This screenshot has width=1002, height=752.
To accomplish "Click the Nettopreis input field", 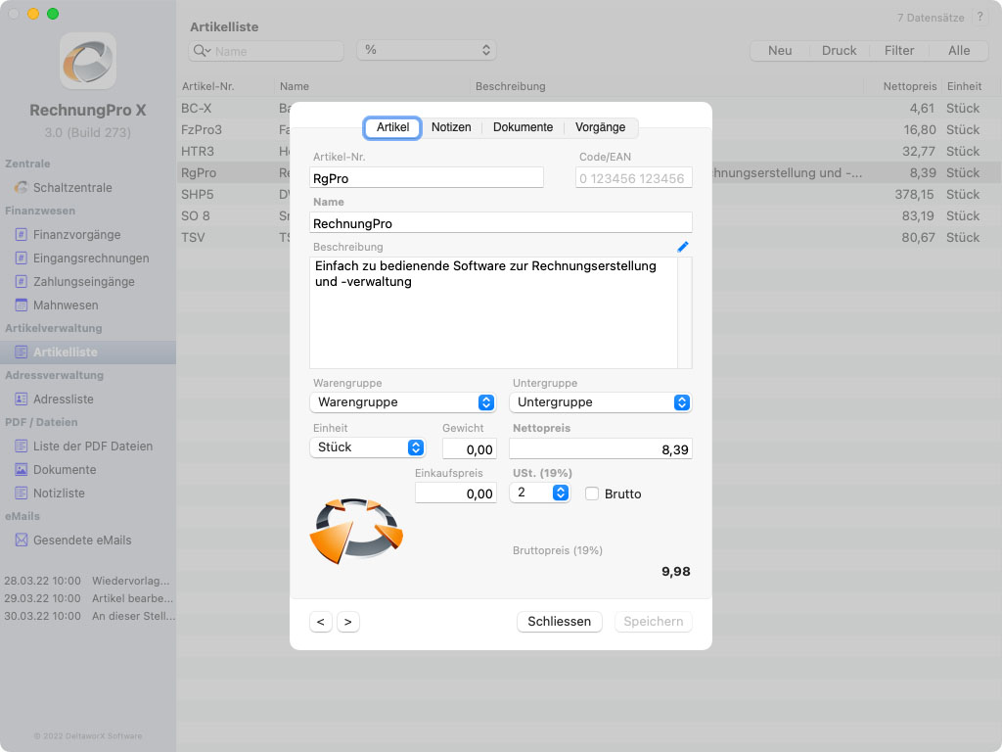I will coord(600,449).
